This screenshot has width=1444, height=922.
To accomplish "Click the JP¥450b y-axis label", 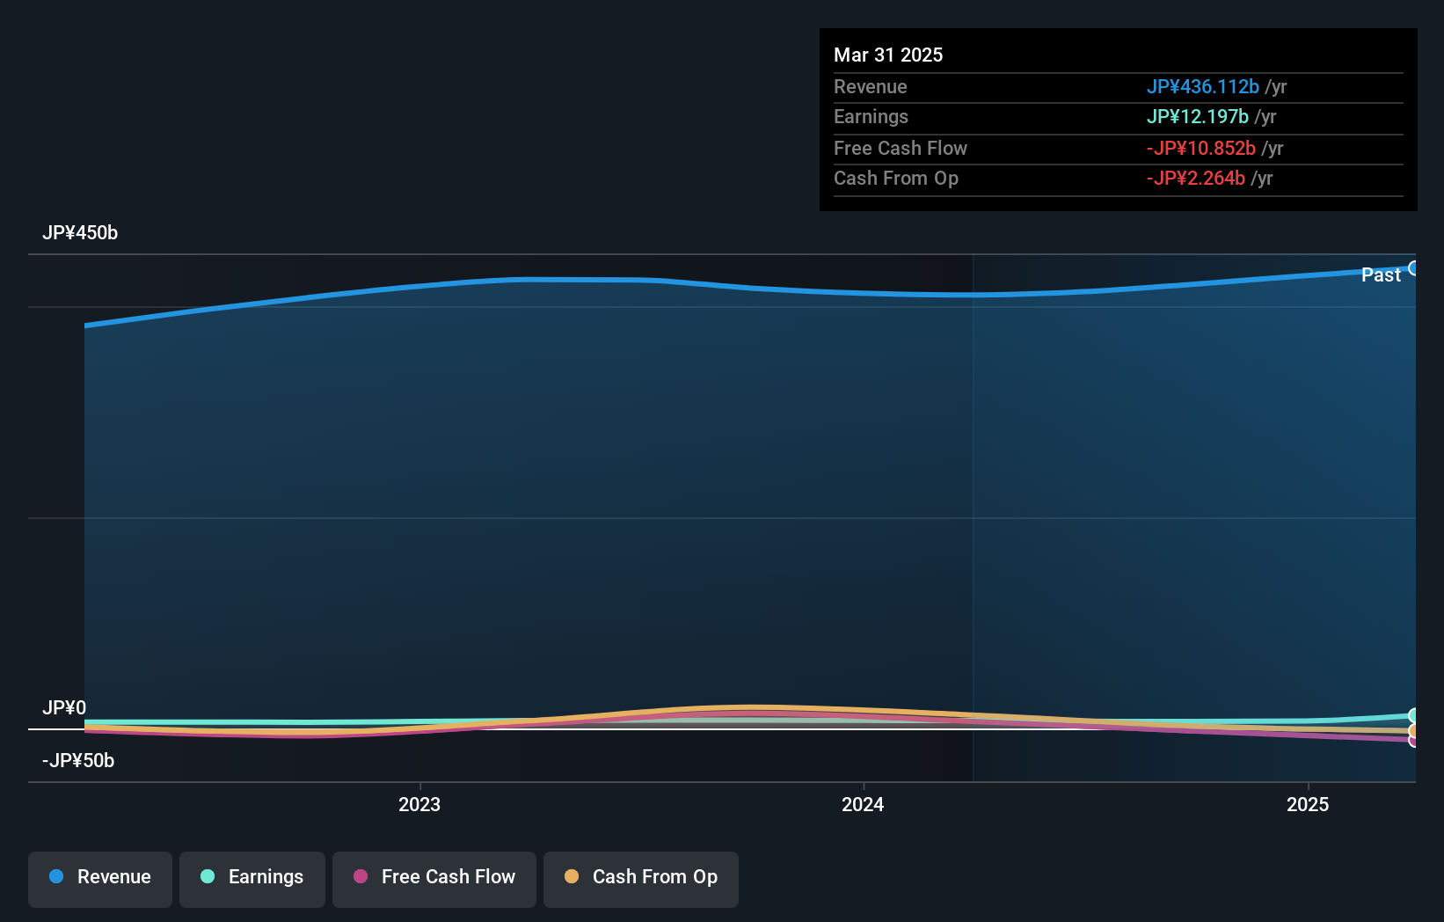I will [80, 232].
